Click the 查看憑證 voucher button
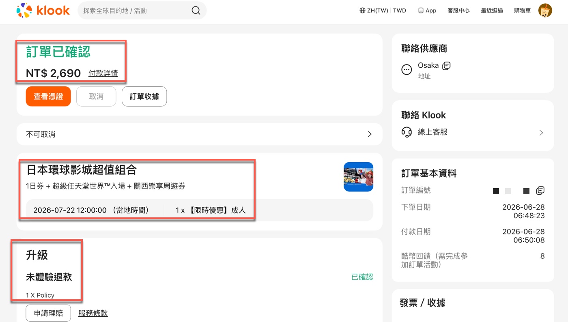The height and width of the screenshot is (322, 568). coord(48,97)
